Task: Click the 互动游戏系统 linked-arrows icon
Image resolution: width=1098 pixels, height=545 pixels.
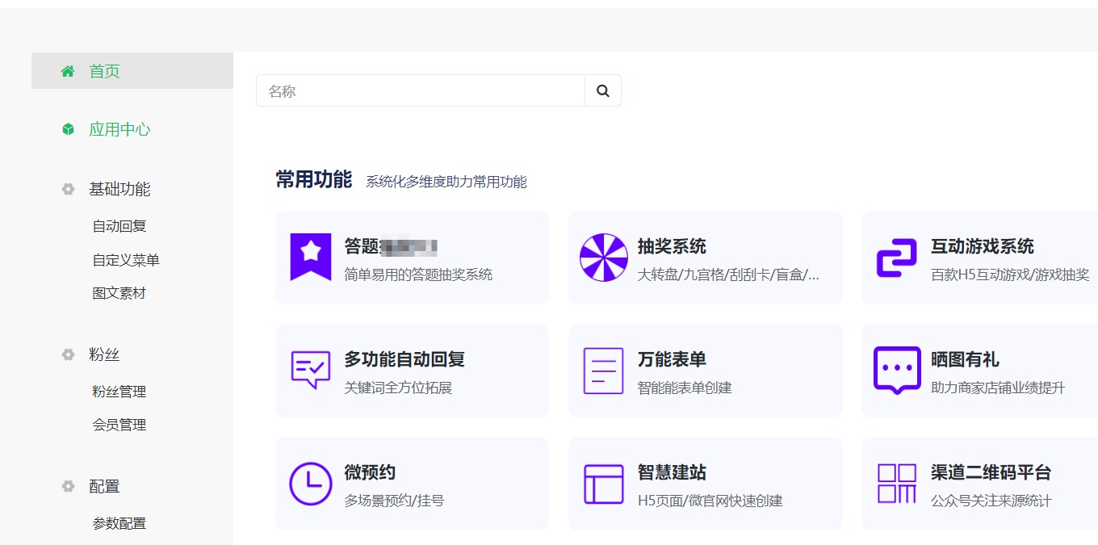Action: click(895, 258)
